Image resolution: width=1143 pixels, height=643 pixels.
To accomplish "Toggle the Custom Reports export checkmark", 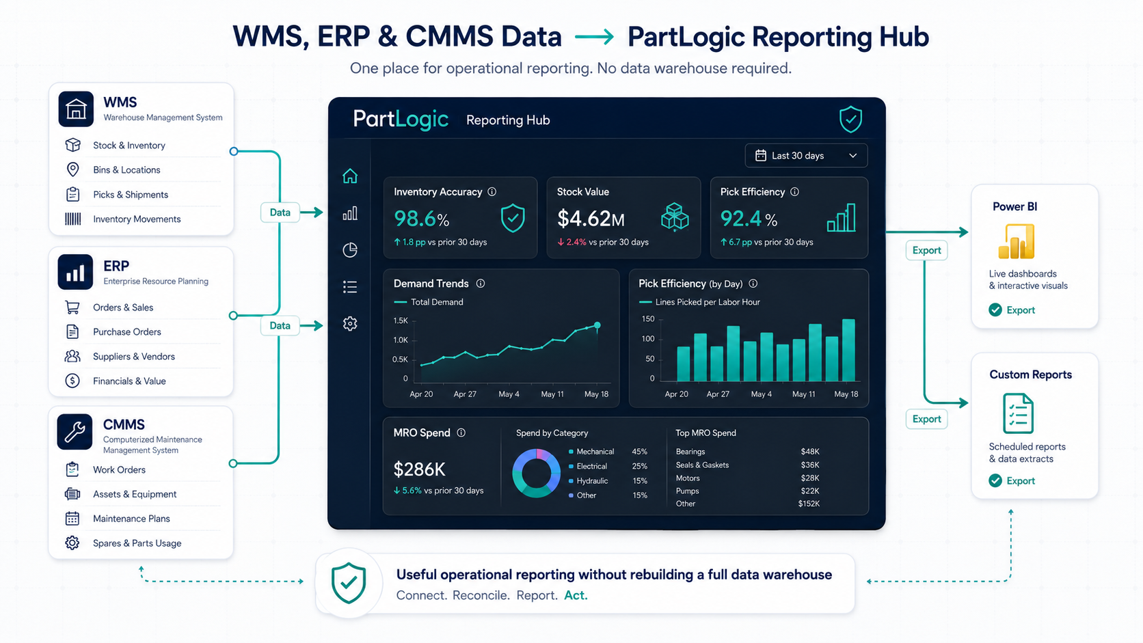I will [x=995, y=481].
